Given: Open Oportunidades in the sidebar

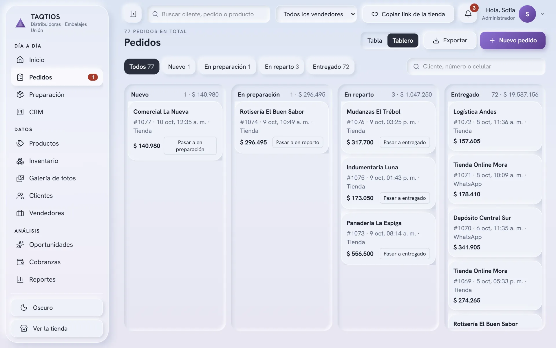Looking at the screenshot, I should 57,244.
